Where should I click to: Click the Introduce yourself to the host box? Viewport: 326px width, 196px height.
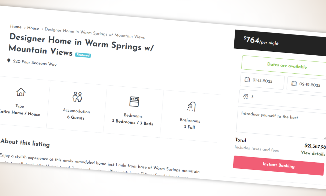click(281, 123)
